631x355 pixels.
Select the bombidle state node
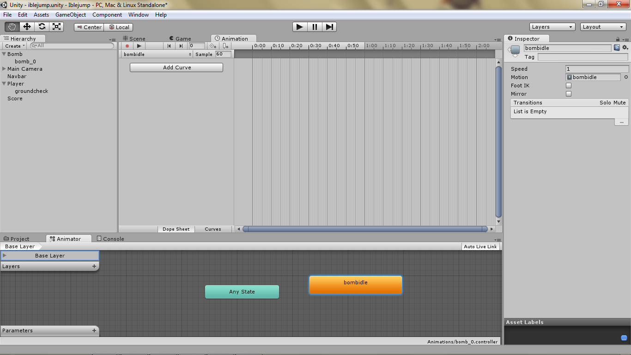pos(356,285)
